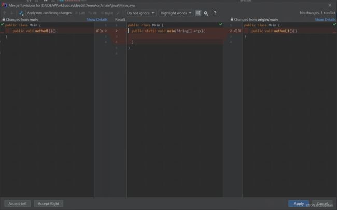This screenshot has height=210, width=337.
Task: Click the Result pane label
Action: (x=120, y=19)
